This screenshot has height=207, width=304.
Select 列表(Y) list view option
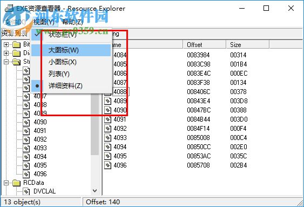click(71, 74)
